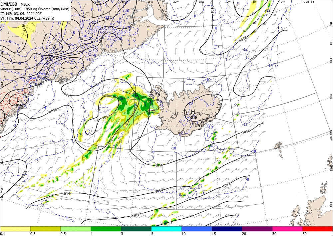Pick the cyan 5–10 mm legend swatch

[166, 229]
